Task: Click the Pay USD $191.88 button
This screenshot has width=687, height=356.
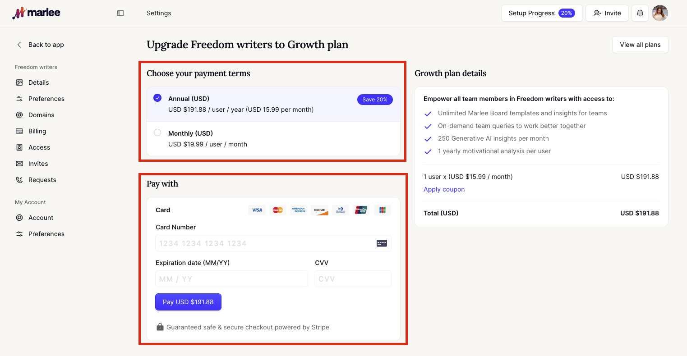Action: click(188, 302)
